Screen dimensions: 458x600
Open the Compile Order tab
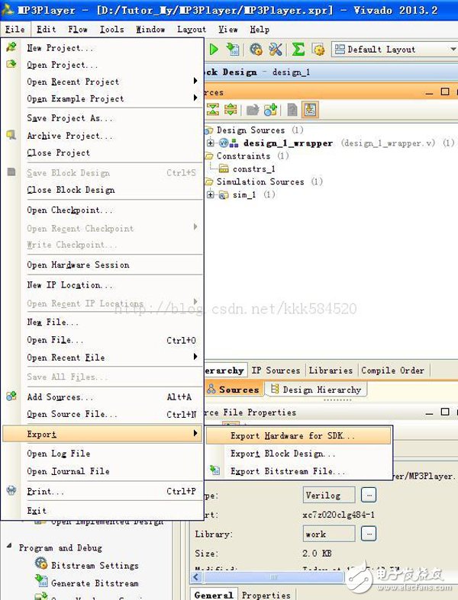click(x=392, y=371)
